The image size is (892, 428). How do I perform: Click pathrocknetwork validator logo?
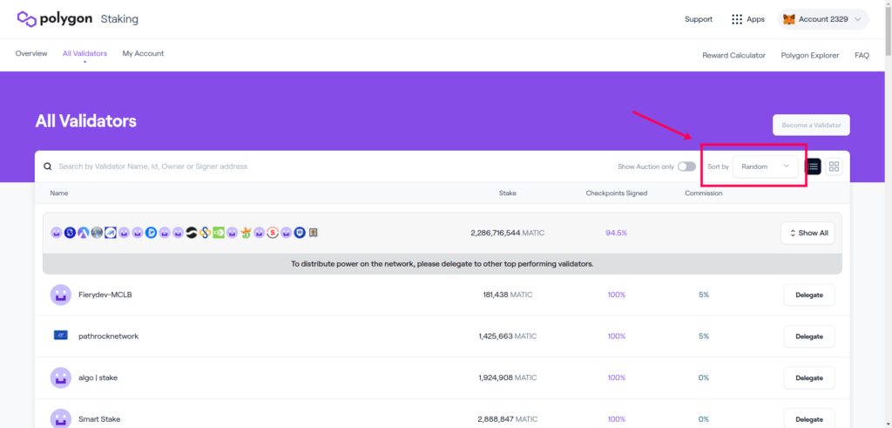(x=61, y=336)
